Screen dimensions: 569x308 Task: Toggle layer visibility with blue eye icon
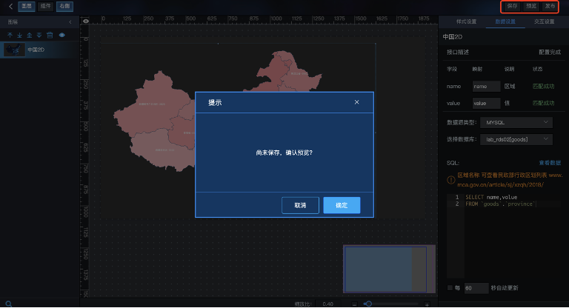(62, 36)
